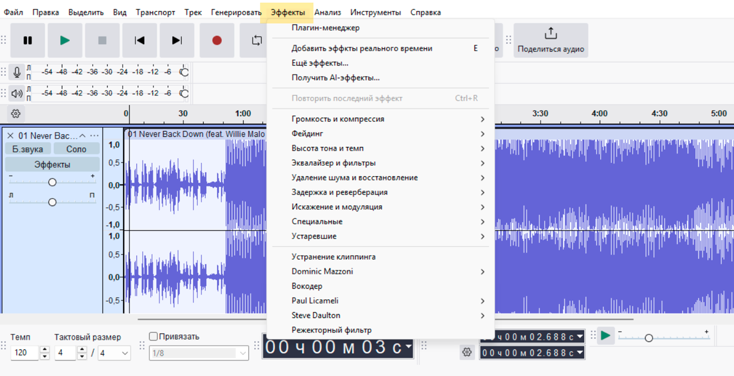The height and width of the screenshot is (376, 734).
Task: Click the Темп value field 120
Action: pyautogui.click(x=24, y=353)
